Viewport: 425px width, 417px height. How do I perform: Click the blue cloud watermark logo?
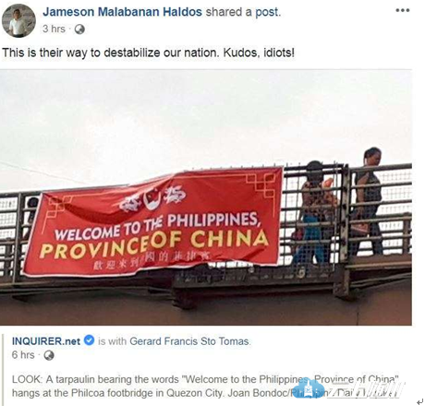point(309,388)
